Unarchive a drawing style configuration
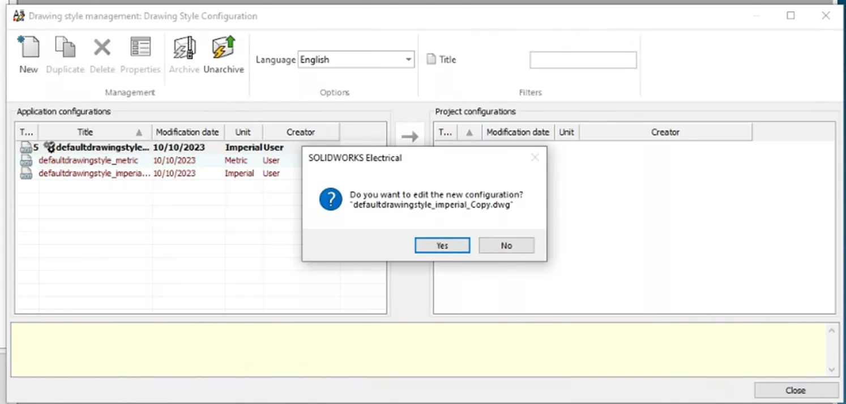This screenshot has height=404, width=846. click(x=223, y=54)
